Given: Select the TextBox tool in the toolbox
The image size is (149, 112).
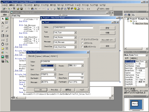Looking at the screenshot, I should pyautogui.click(x=7, y=23).
